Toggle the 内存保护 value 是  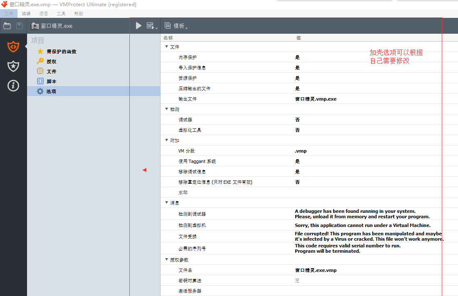coord(297,57)
